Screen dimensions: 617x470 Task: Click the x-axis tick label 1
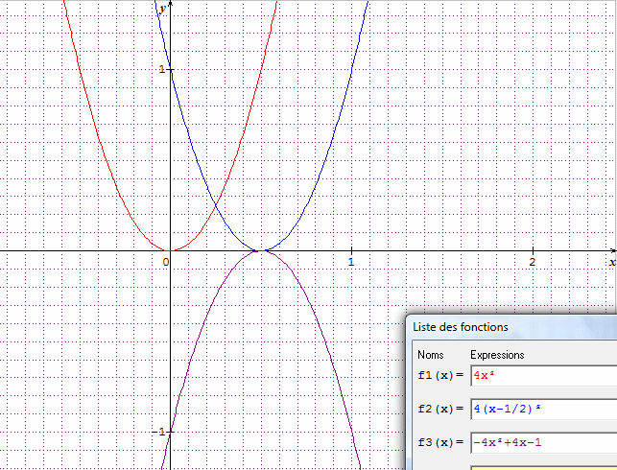[351, 262]
